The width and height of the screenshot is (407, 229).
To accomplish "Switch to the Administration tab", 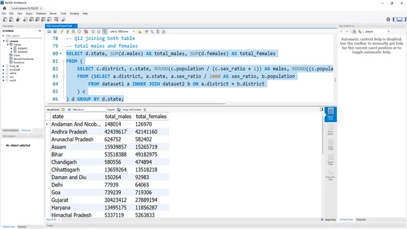I will 11,130.
